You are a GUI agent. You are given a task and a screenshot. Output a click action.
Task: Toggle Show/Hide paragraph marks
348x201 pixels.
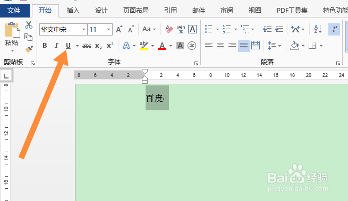[334, 29]
